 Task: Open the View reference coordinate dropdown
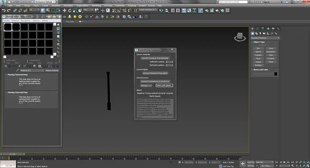point(88,10)
